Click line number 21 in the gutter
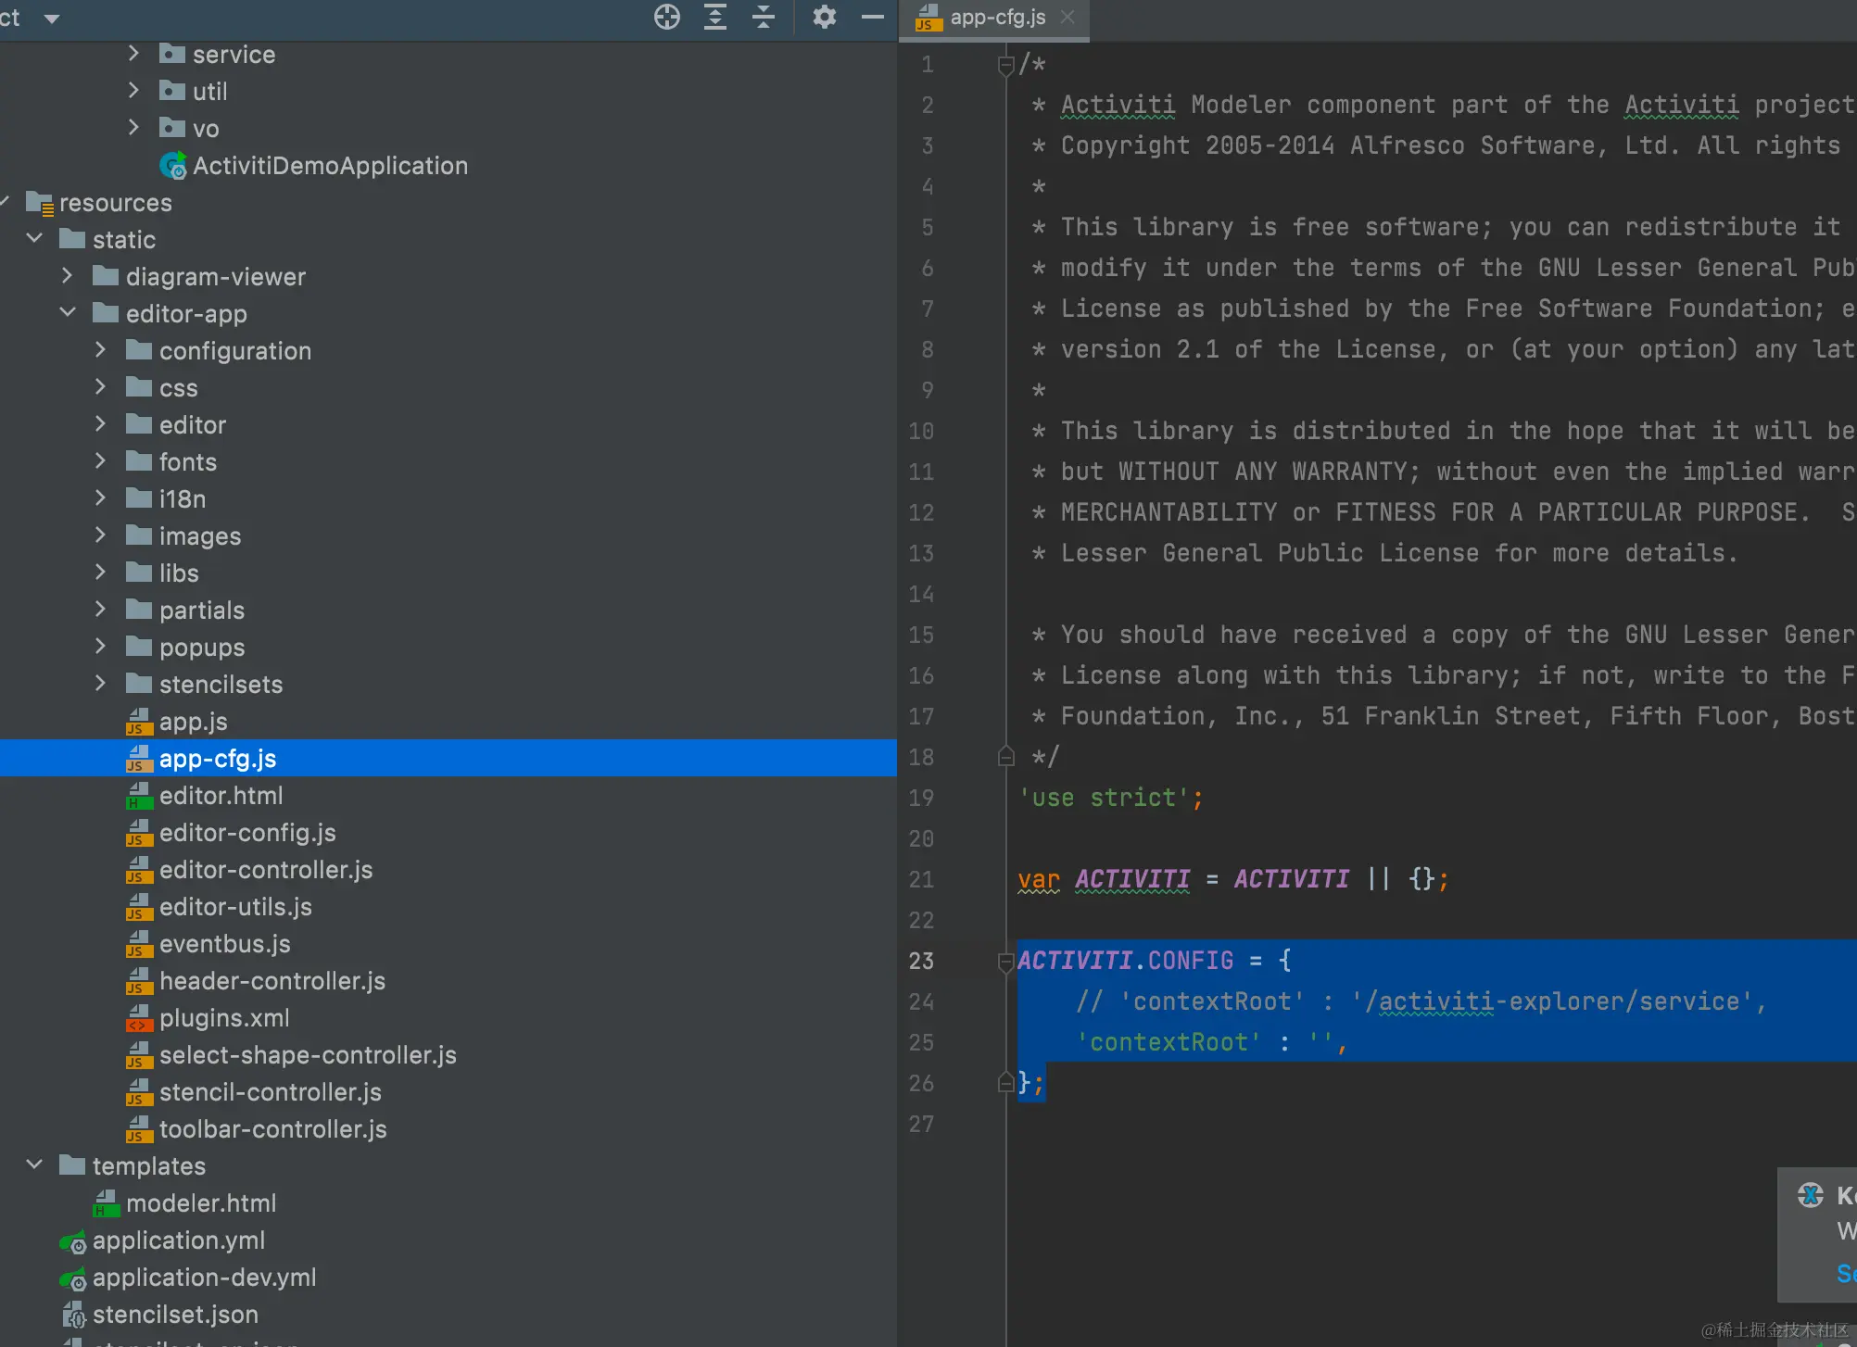 921,879
